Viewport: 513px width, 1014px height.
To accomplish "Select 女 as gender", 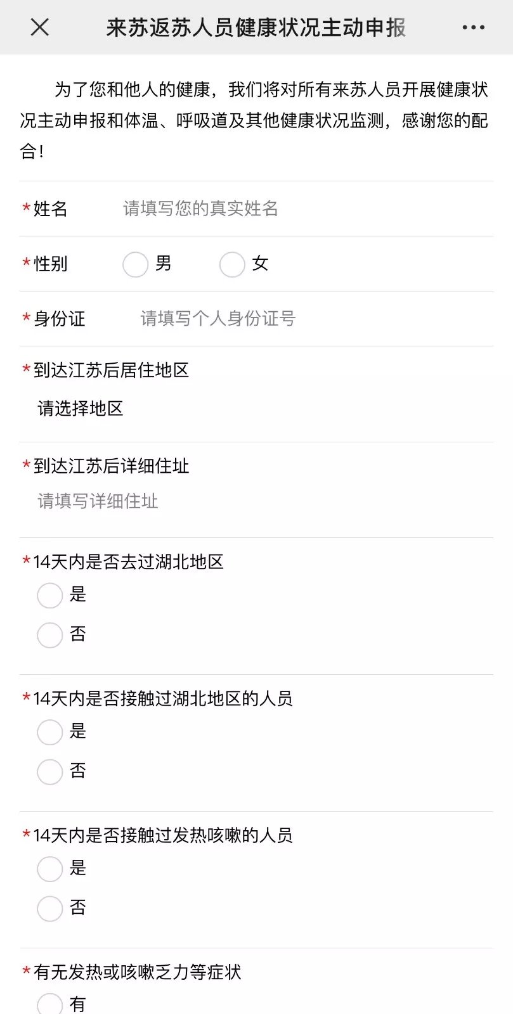I will tap(232, 264).
